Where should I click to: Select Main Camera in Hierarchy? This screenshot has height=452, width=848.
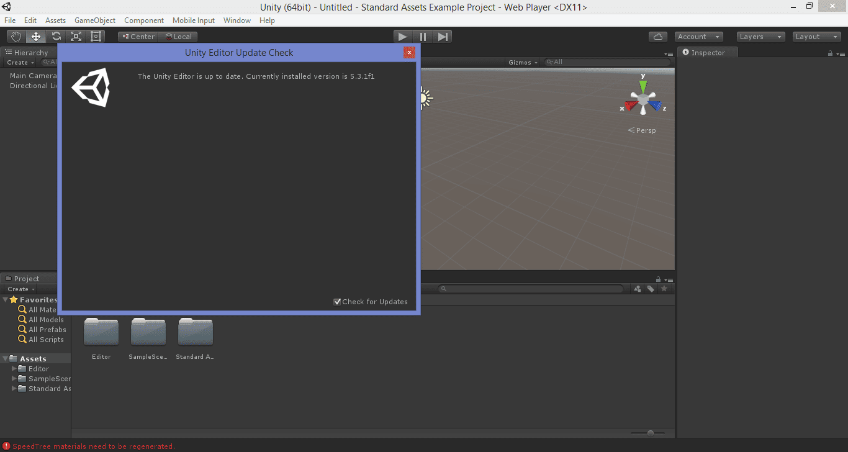(34, 76)
